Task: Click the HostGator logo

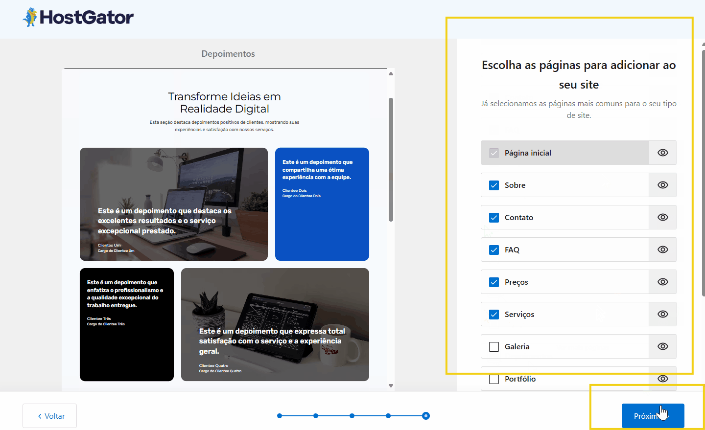Action: (78, 17)
